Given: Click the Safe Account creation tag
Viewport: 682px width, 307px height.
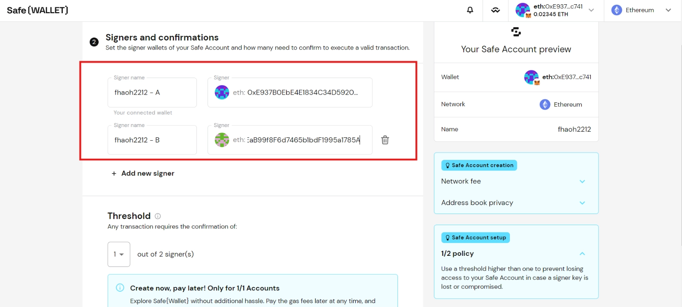Looking at the screenshot, I should [x=479, y=165].
